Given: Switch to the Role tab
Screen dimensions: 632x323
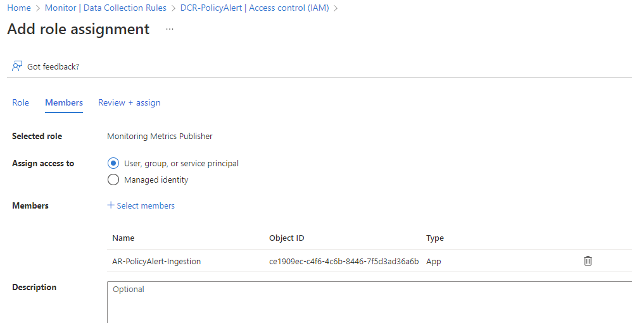Looking at the screenshot, I should point(20,102).
